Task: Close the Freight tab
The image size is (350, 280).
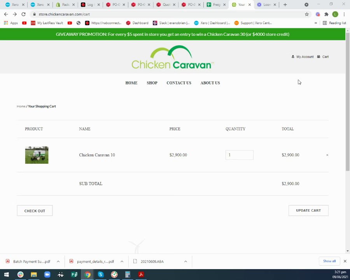Action: tap(224, 5)
